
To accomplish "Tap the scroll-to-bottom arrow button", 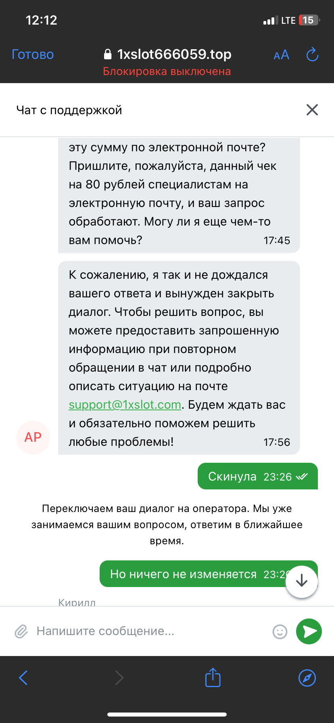I will coord(302,581).
